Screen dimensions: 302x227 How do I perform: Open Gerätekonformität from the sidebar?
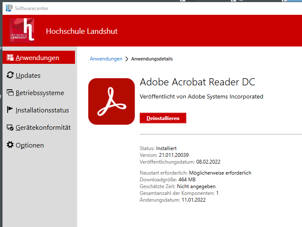tap(43, 128)
